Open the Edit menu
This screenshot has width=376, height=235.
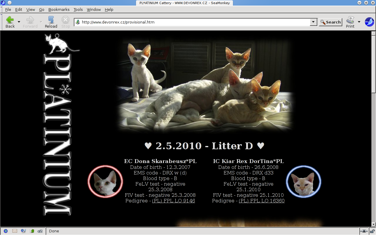click(19, 9)
